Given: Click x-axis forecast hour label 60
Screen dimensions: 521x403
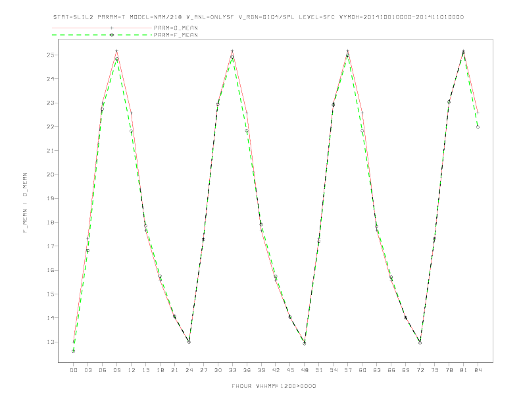Looking at the screenshot, I should click(362, 370).
